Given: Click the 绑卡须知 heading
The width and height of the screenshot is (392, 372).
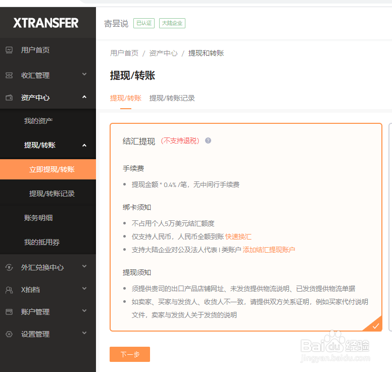Looking at the screenshot, I should 137,207.
